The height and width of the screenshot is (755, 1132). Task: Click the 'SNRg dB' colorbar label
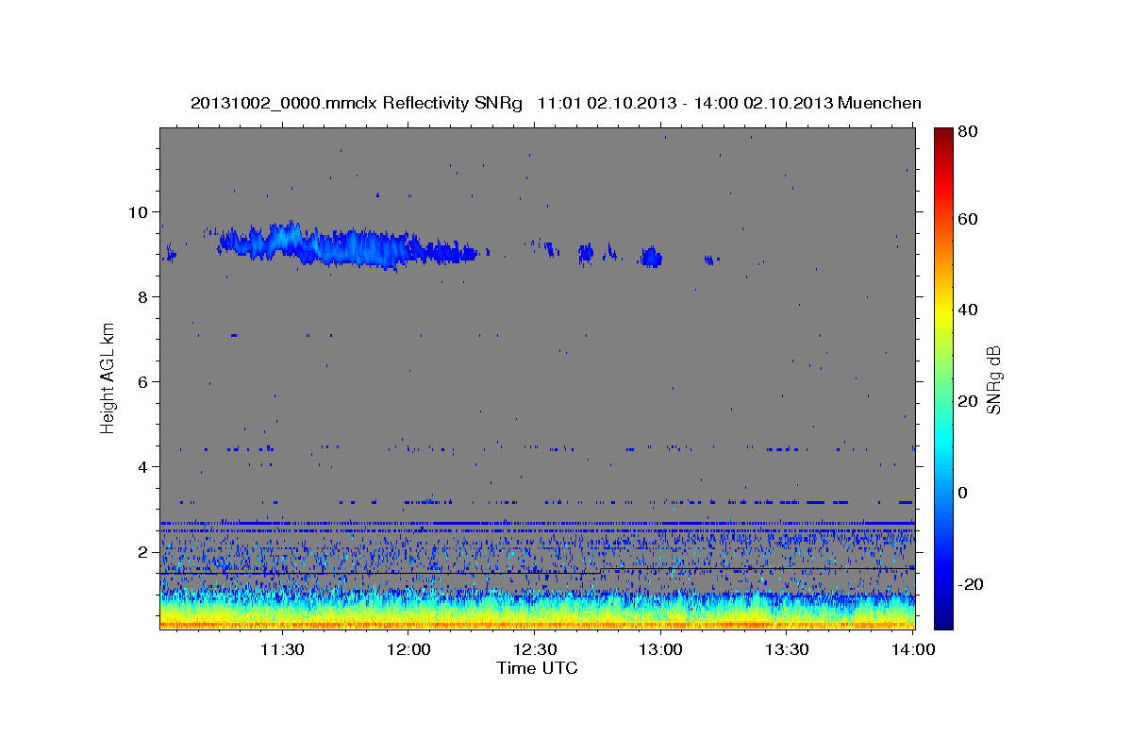pos(993,380)
